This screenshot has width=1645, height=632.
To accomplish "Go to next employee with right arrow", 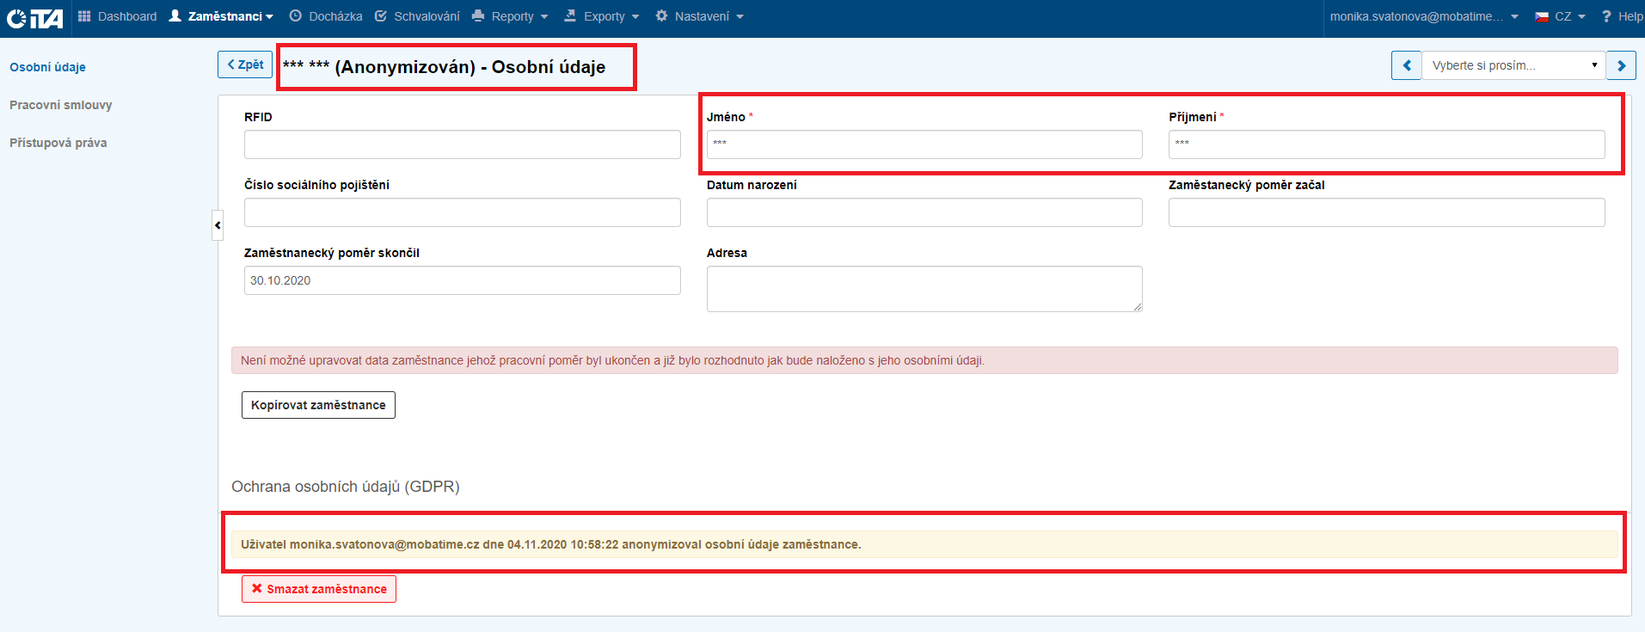I will 1621,65.
